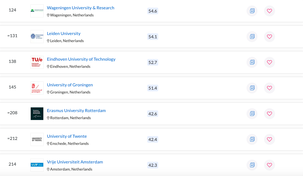Open Leiden University profile link
Viewport: 303px width, 176px height.
[x=64, y=34]
